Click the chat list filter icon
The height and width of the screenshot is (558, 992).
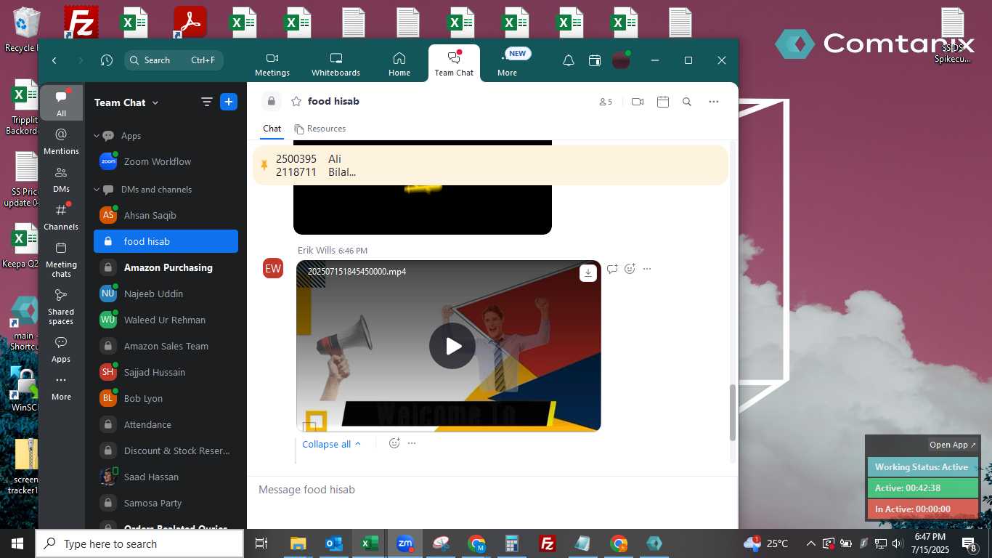pos(207,102)
